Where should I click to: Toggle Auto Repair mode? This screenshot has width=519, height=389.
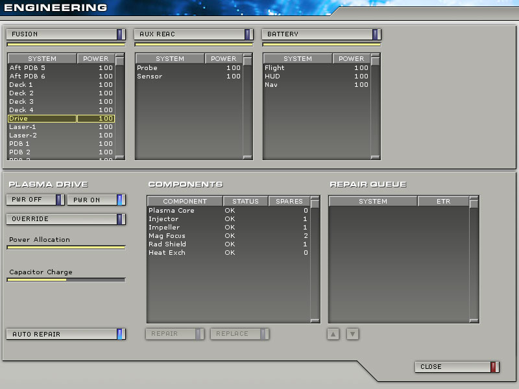[x=66, y=334]
